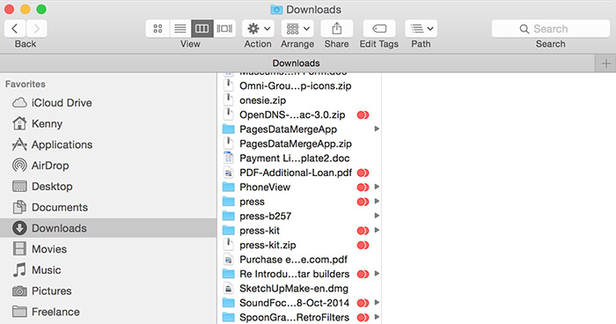Switch to icon view
This screenshot has height=324, width=616.
tap(158, 29)
